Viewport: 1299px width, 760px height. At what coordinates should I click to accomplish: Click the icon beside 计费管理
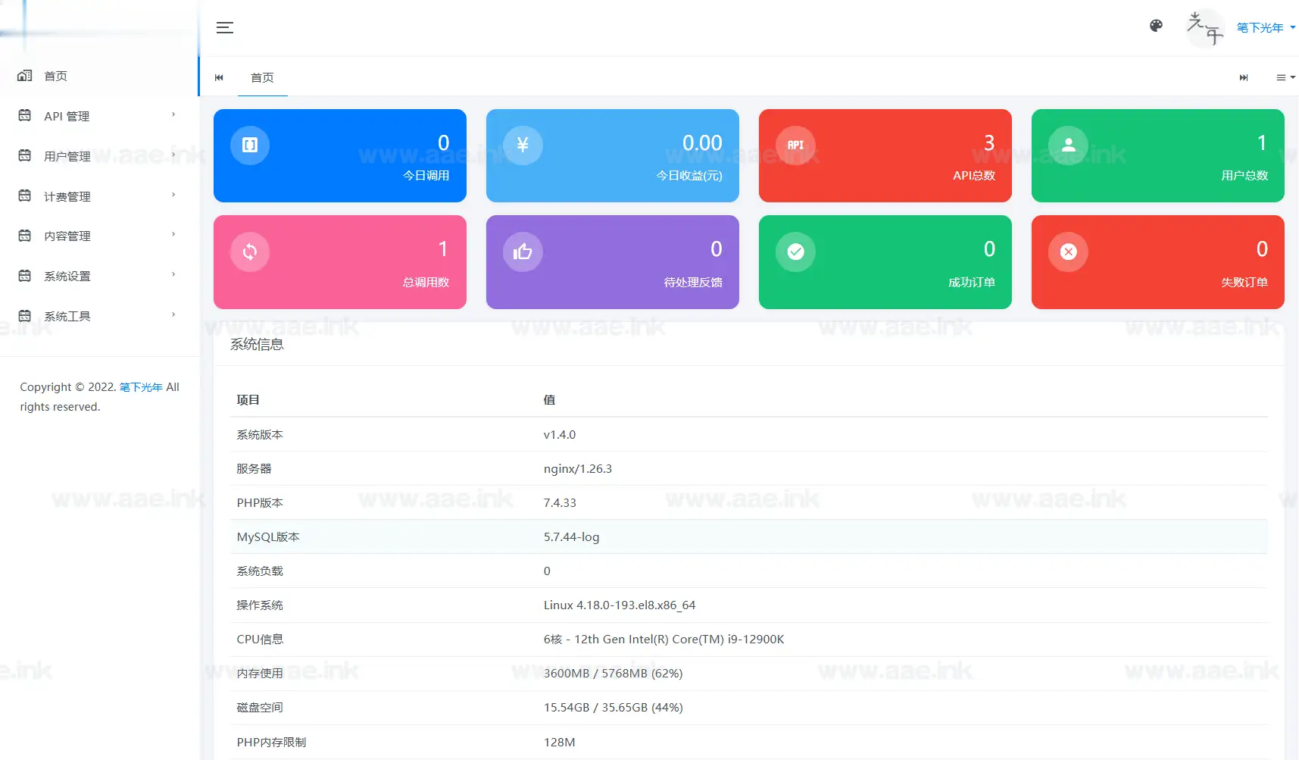(x=25, y=195)
